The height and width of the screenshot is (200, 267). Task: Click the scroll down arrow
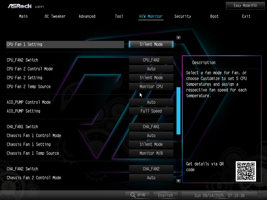178,181
